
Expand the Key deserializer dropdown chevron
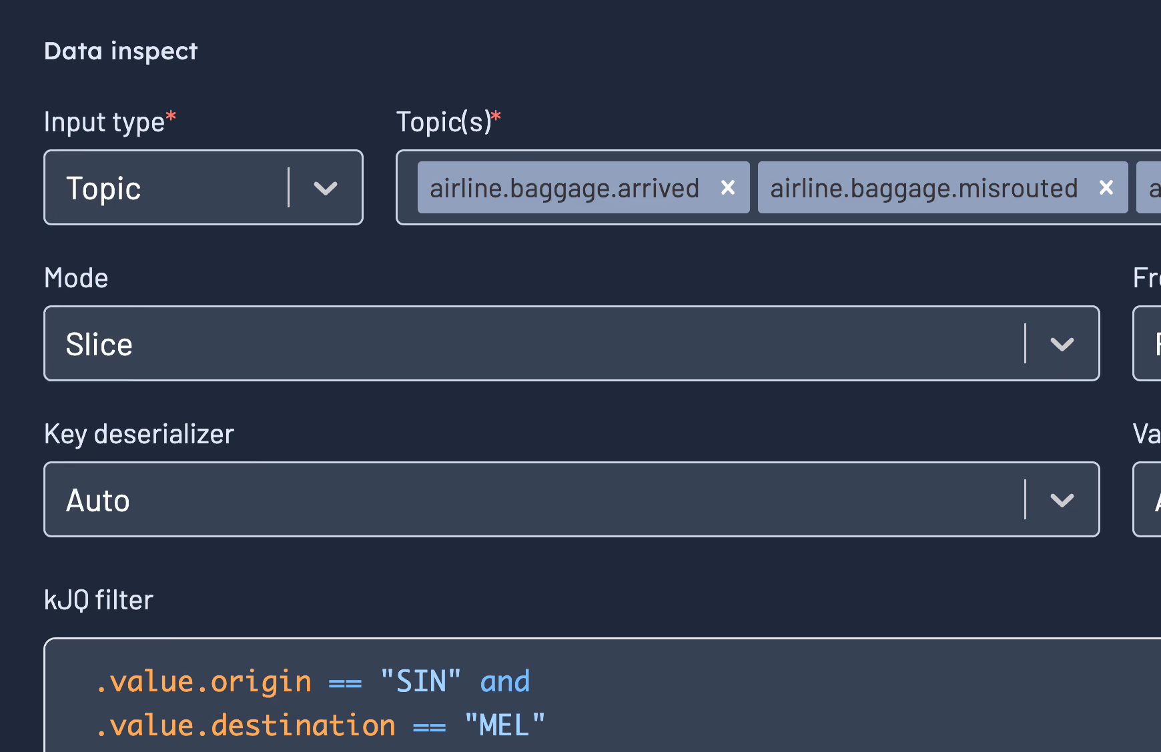1062,500
